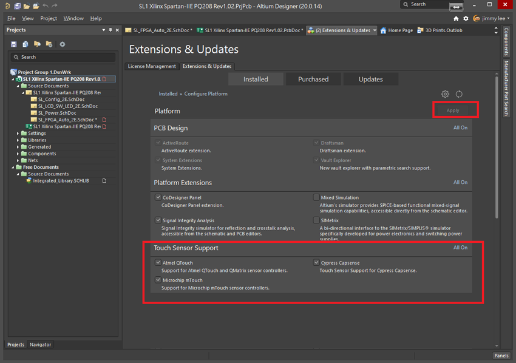The height and width of the screenshot is (363, 516).
Task: Expand the Settings folder
Action: 18,134
